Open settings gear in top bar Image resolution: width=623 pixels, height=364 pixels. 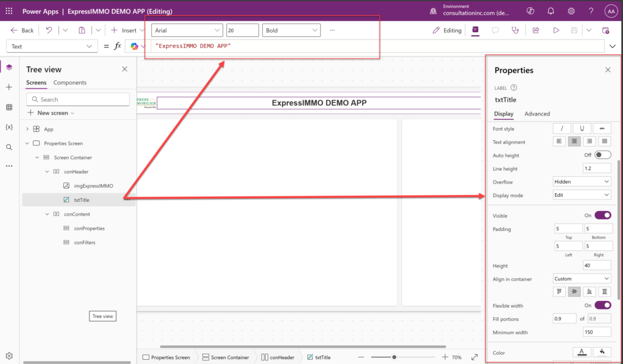(x=571, y=11)
